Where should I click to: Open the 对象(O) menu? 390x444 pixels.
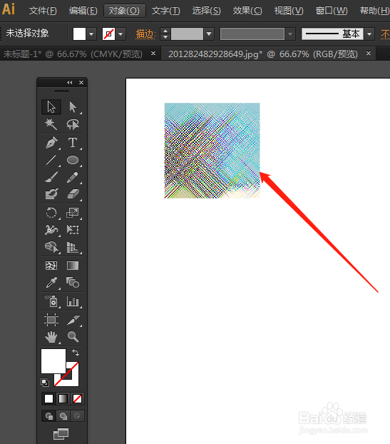click(125, 11)
